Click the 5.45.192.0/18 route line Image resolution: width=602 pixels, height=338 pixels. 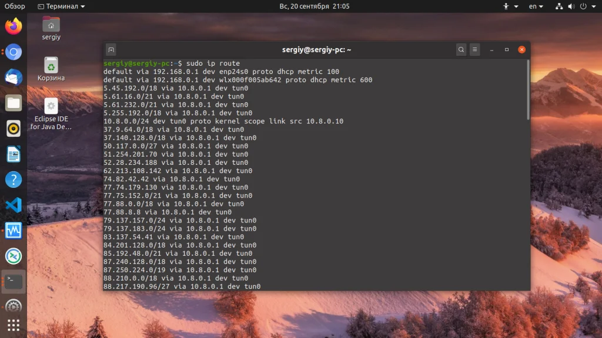pyautogui.click(x=176, y=88)
